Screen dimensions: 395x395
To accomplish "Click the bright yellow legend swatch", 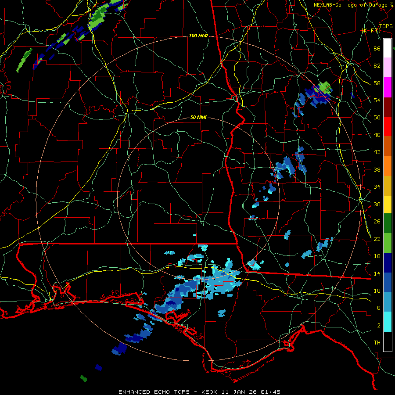I will [388, 205].
